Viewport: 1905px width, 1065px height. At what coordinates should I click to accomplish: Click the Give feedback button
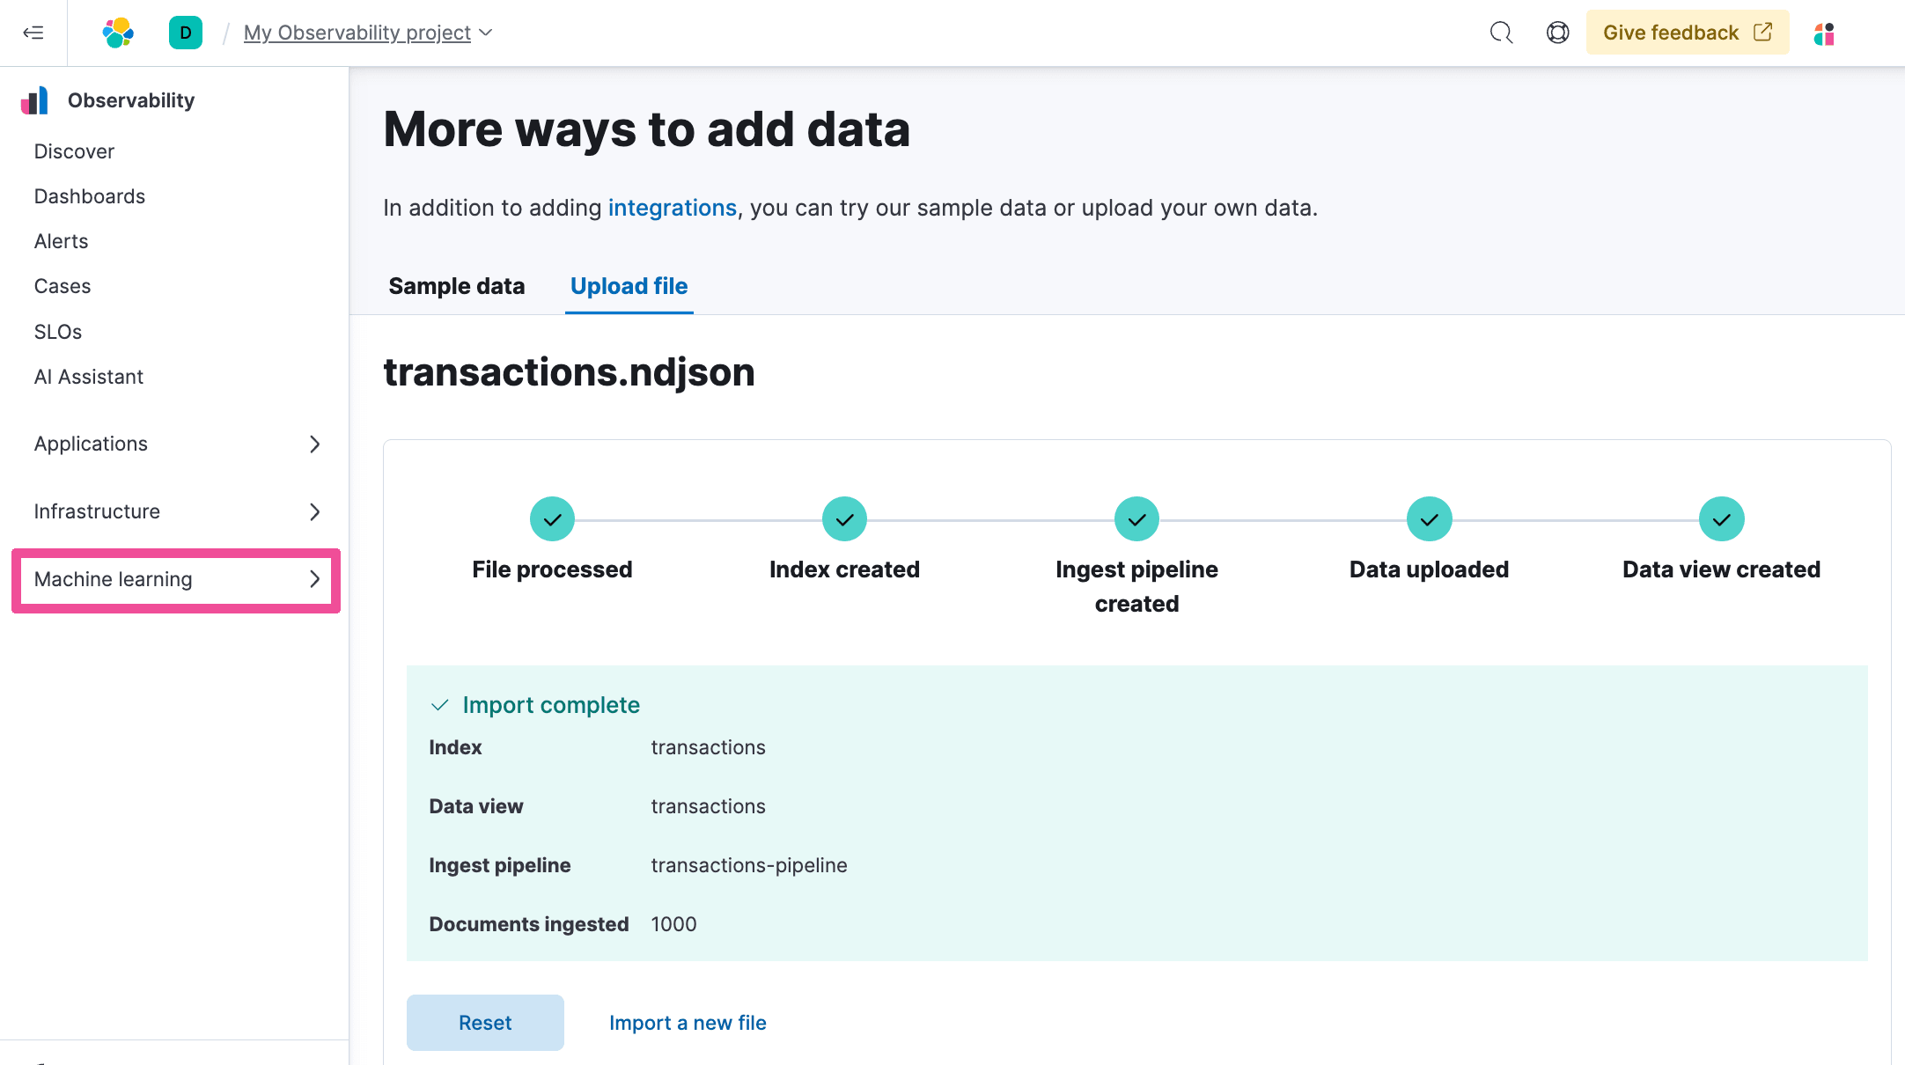click(x=1687, y=33)
